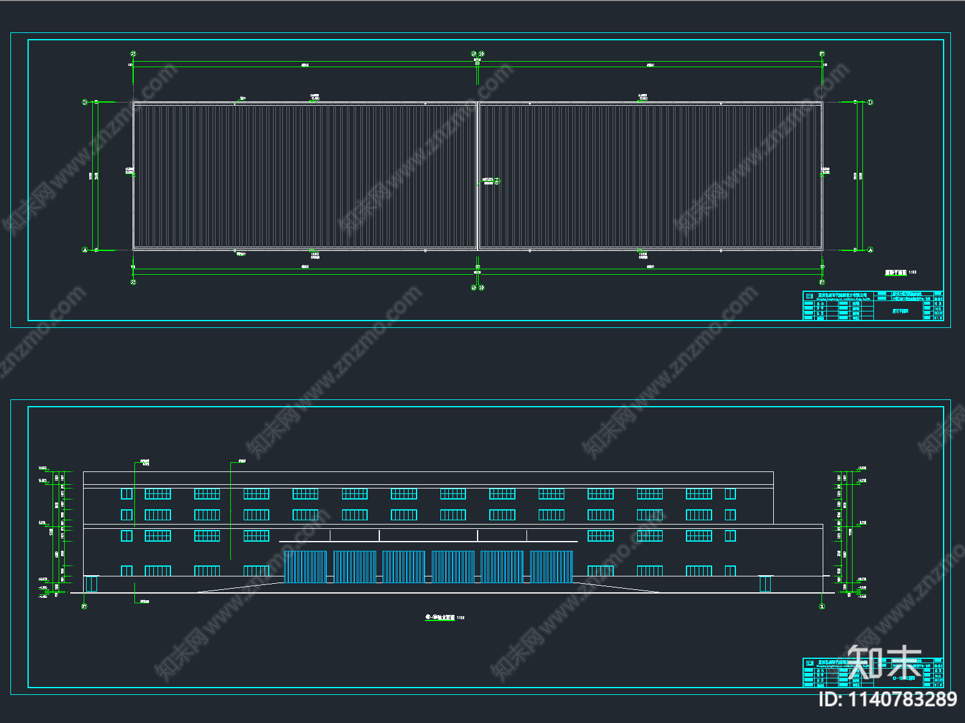
Task: Click the small door at elevation's right end
Action: point(765,584)
